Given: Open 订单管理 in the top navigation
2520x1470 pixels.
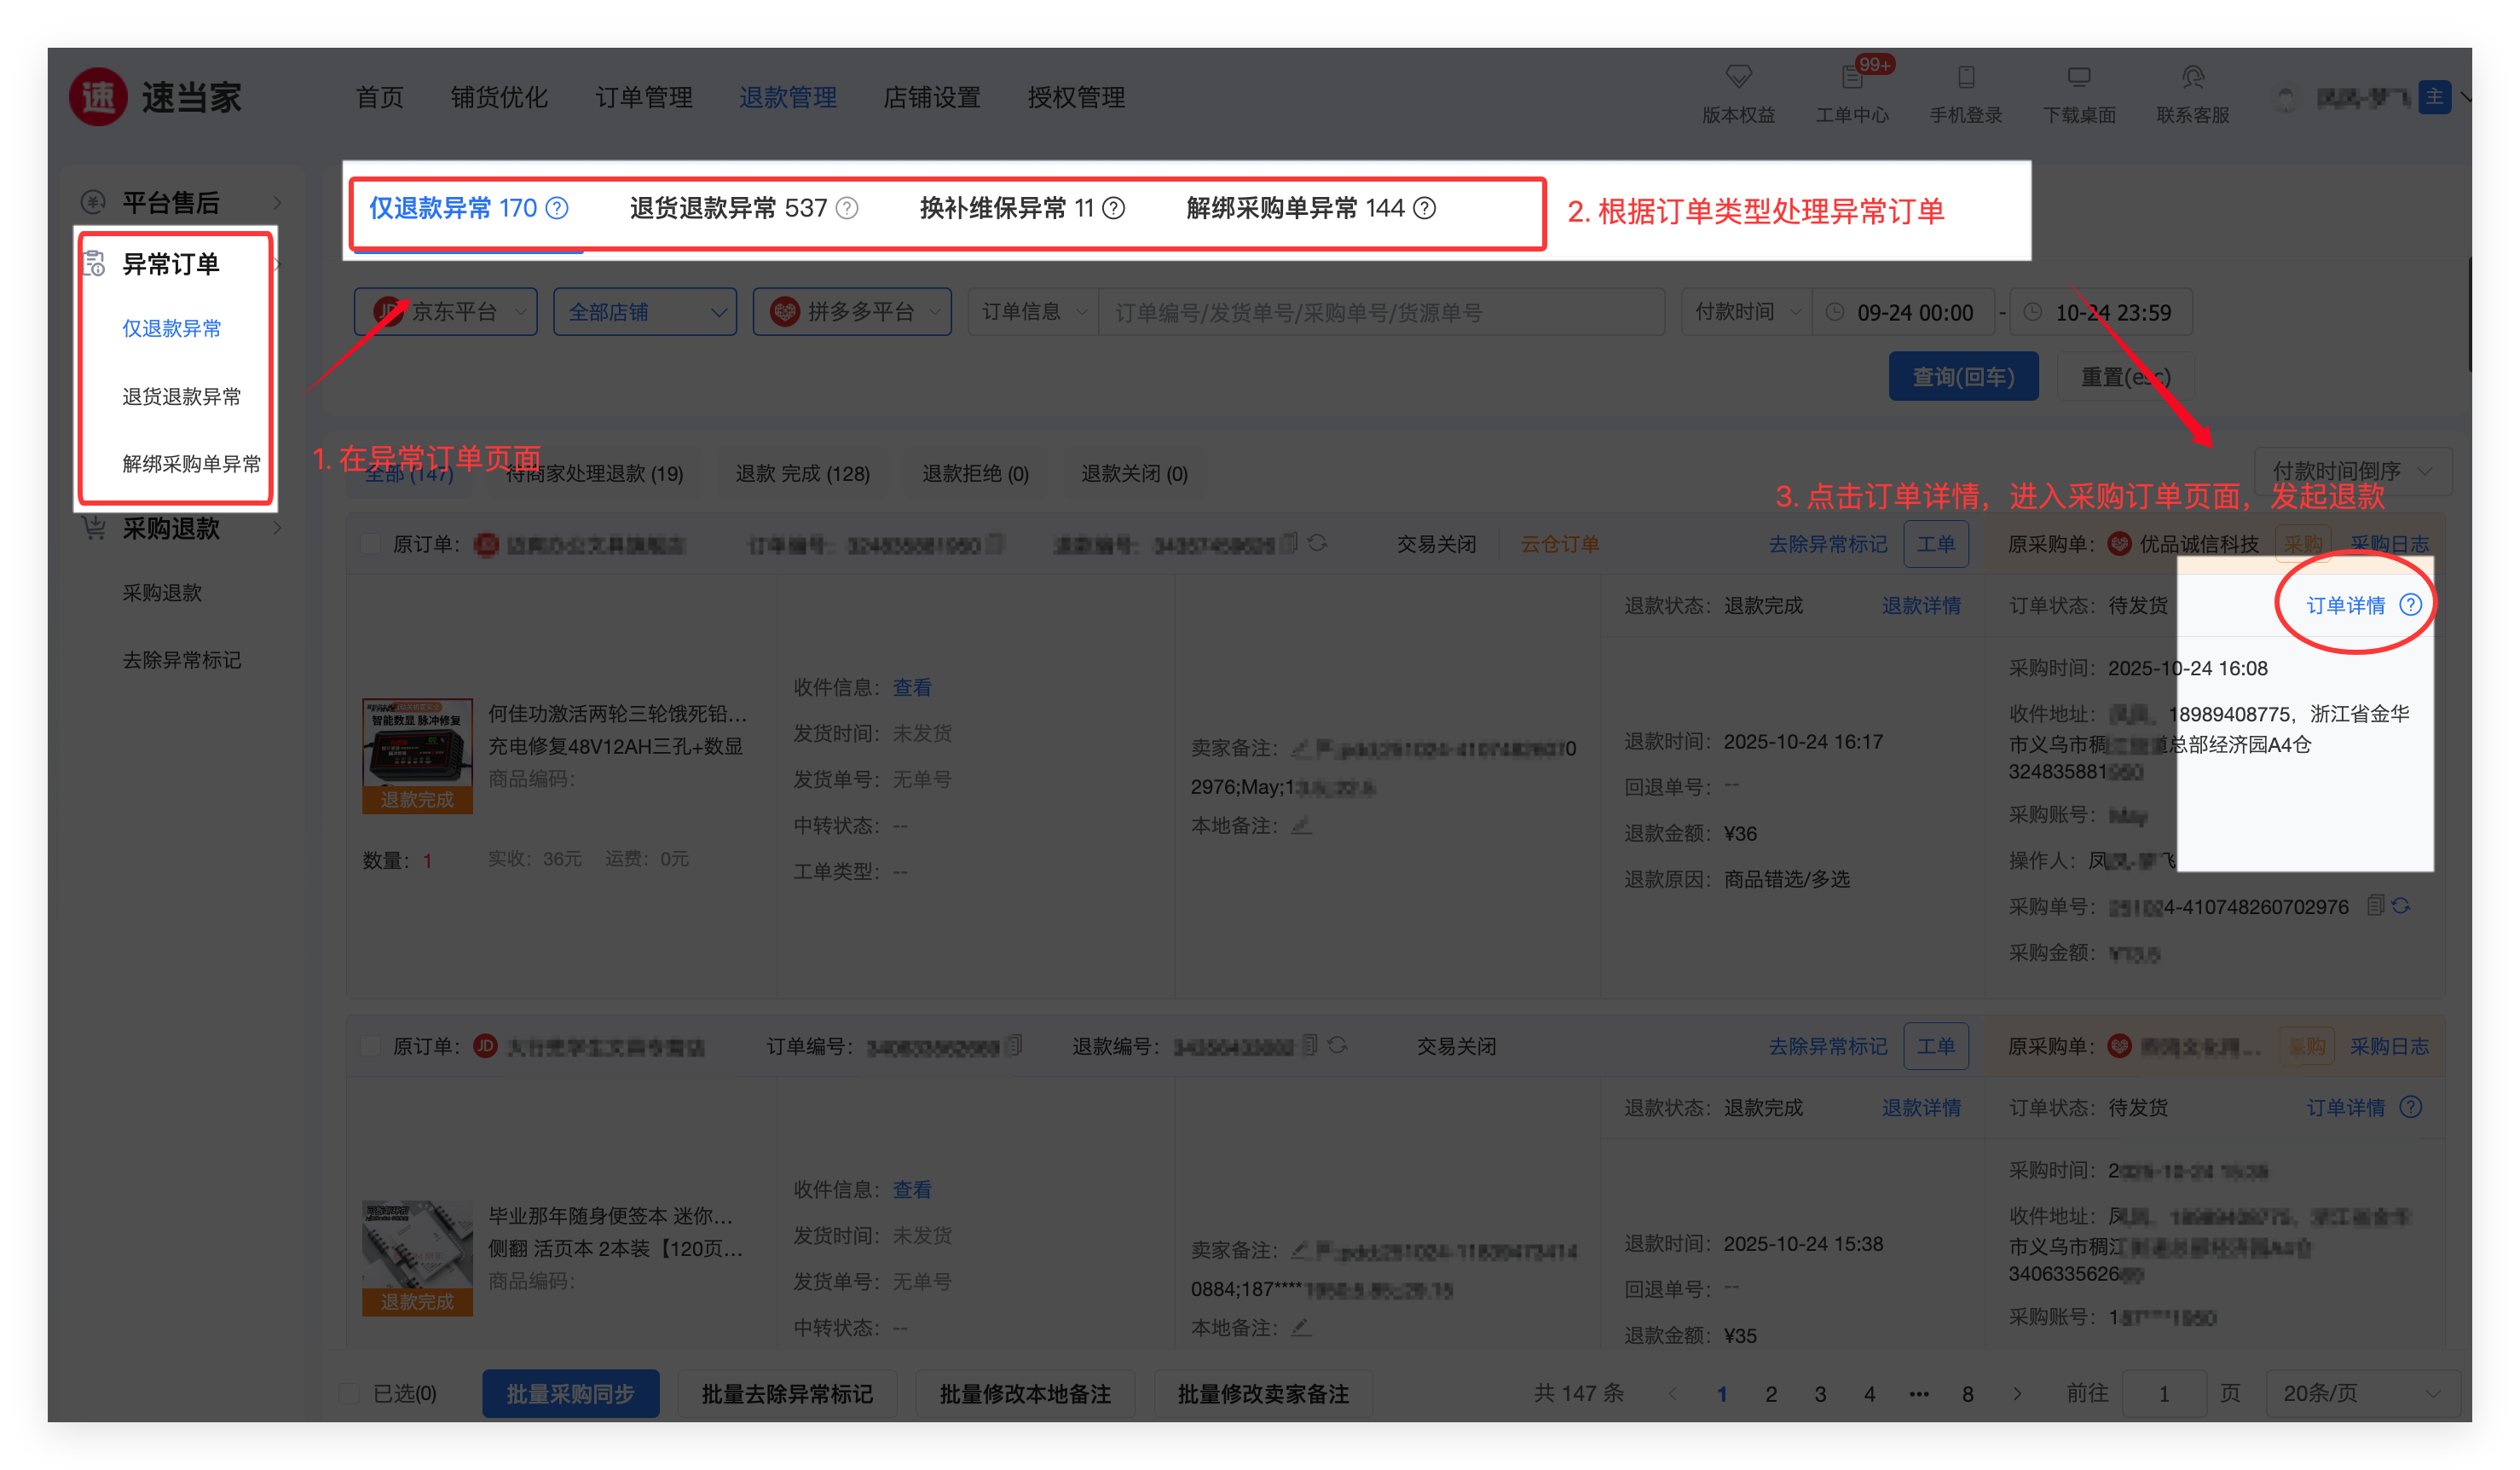Looking at the screenshot, I should [643, 97].
